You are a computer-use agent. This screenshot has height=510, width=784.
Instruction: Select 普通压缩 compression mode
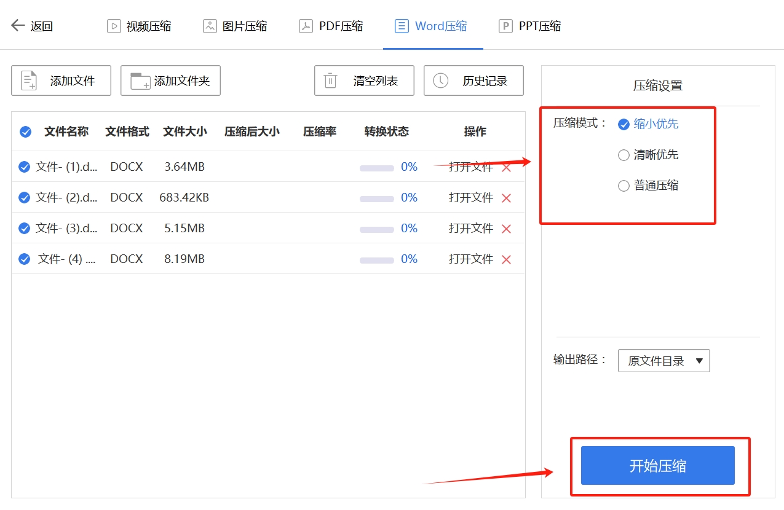(624, 186)
